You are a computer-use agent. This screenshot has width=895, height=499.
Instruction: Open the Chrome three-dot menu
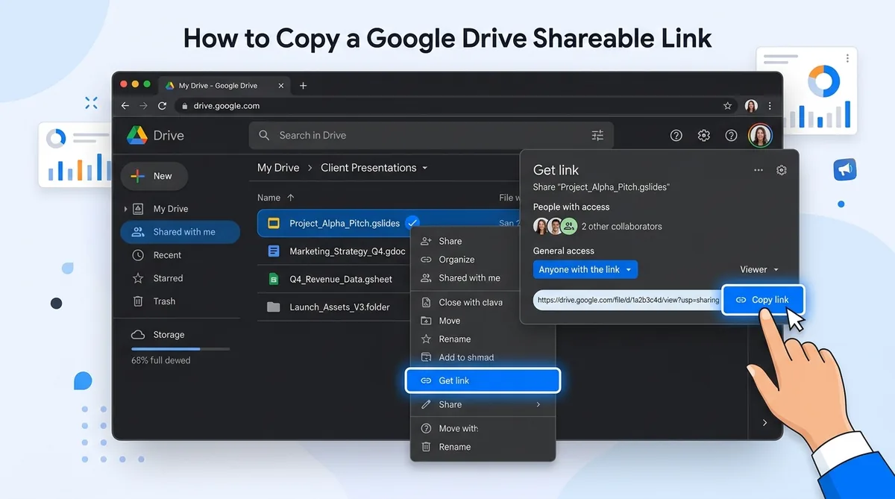[x=770, y=106]
